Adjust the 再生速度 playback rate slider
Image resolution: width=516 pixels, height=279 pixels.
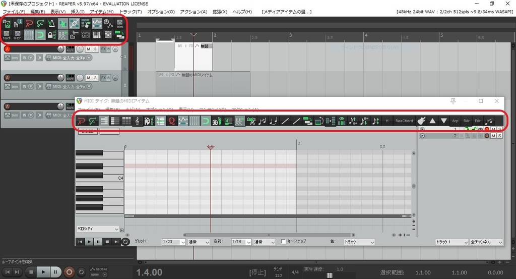point(330,275)
